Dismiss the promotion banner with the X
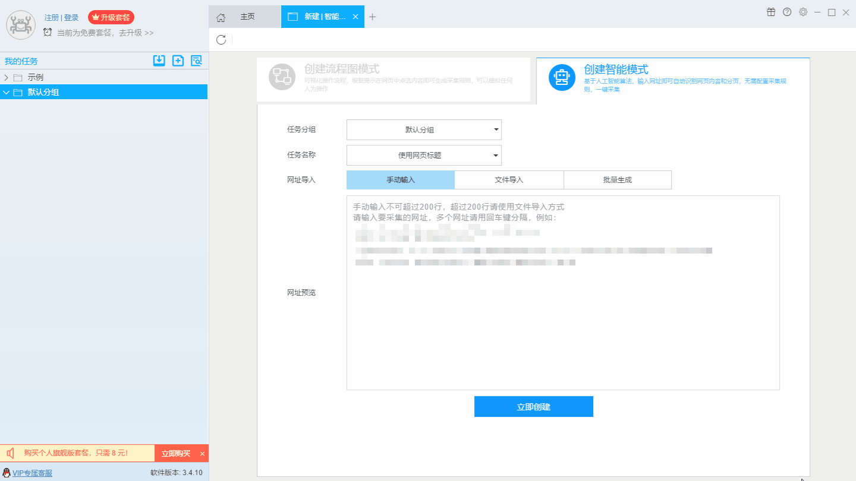This screenshot has width=856, height=481. [202, 454]
